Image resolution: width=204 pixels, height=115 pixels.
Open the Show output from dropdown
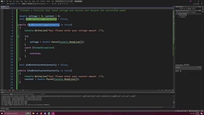pos(21,94)
